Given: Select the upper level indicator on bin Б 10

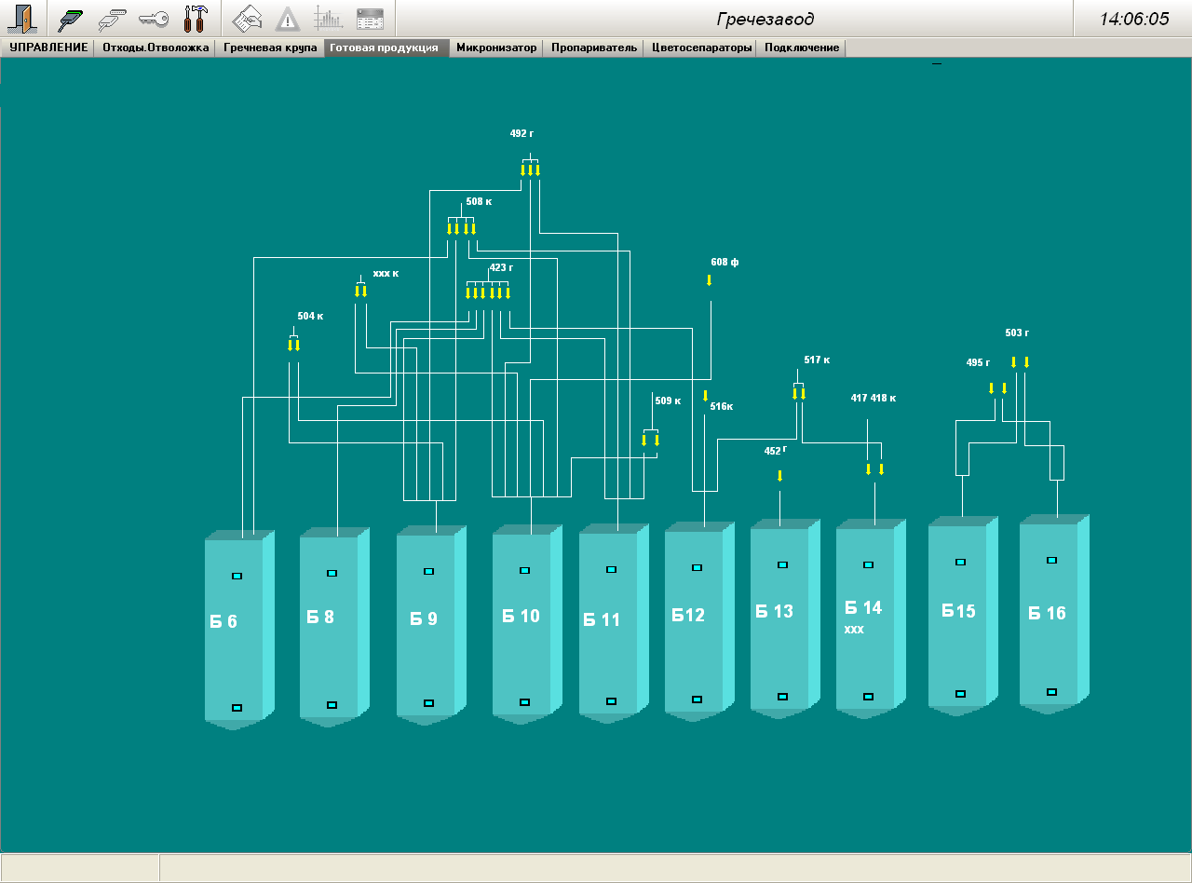Looking at the screenshot, I should click(524, 570).
